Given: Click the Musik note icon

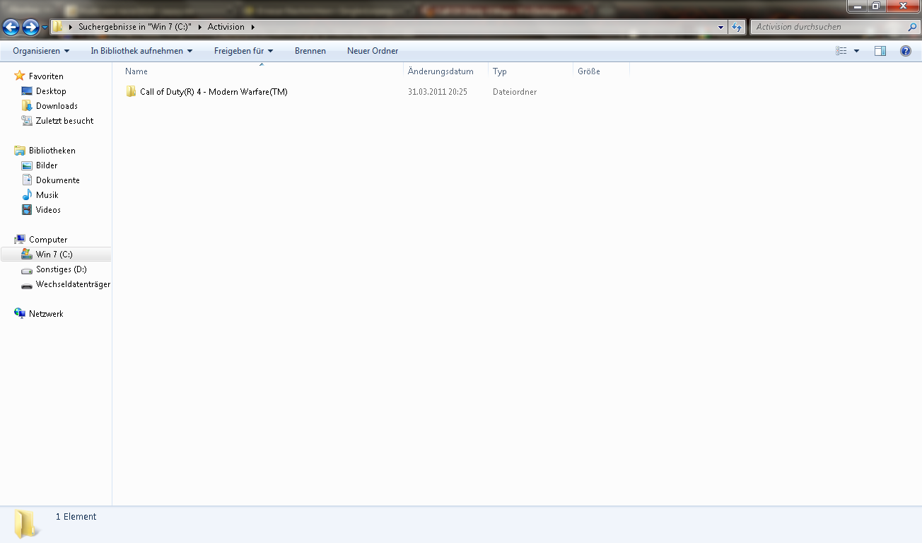Looking at the screenshot, I should click(27, 195).
